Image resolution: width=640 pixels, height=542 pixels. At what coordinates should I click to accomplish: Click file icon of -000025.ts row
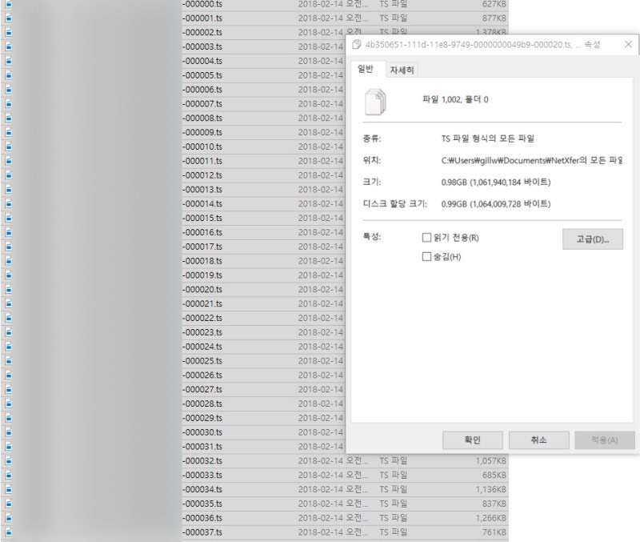tap(8, 360)
